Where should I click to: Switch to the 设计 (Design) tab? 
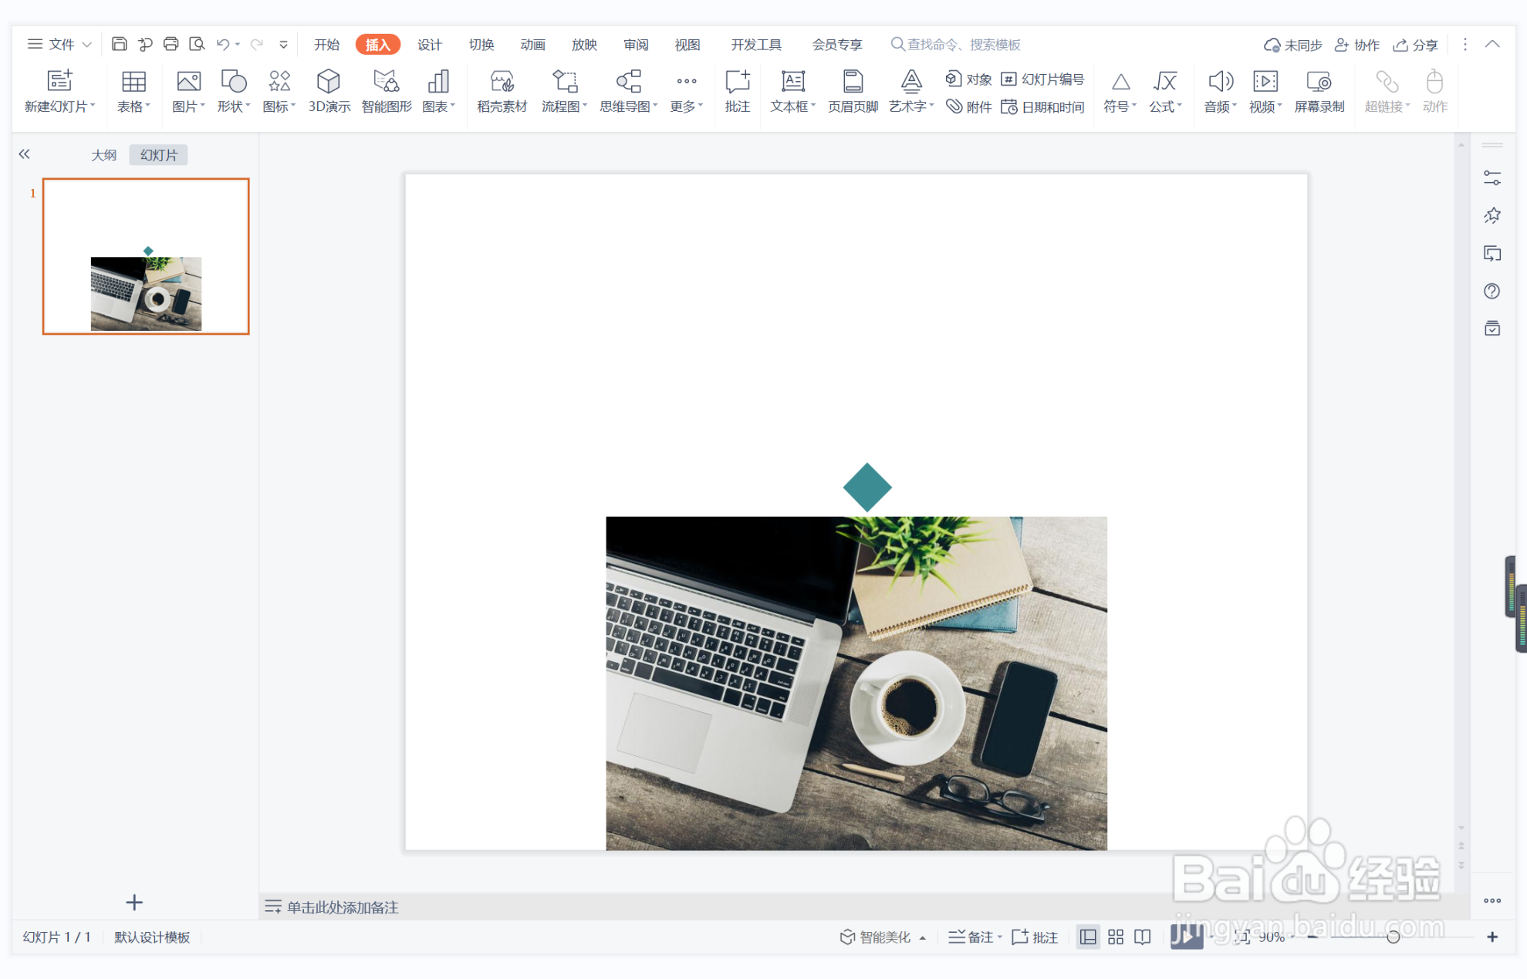(430, 45)
